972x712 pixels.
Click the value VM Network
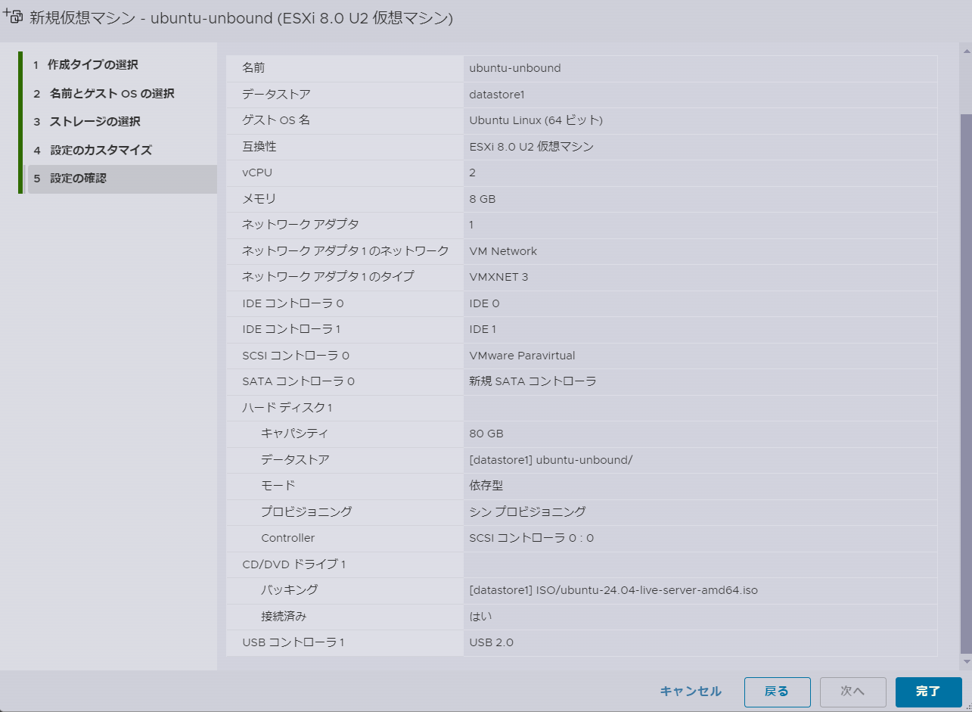pos(503,251)
